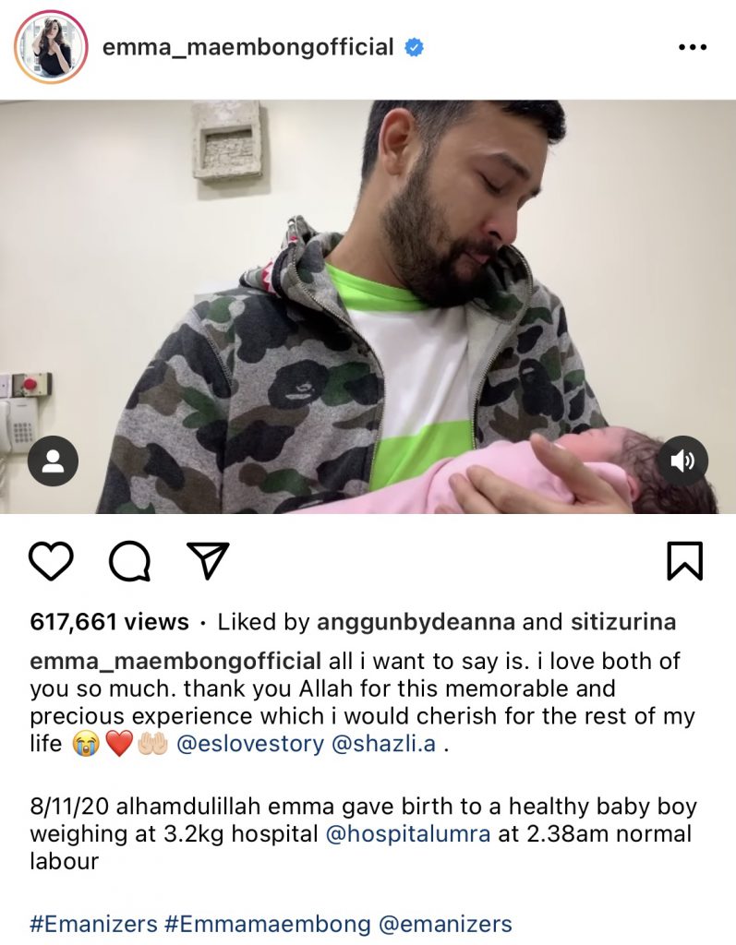Open the emma_maembongofficial profile picture story
736x945 pixels.
[x=52, y=47]
